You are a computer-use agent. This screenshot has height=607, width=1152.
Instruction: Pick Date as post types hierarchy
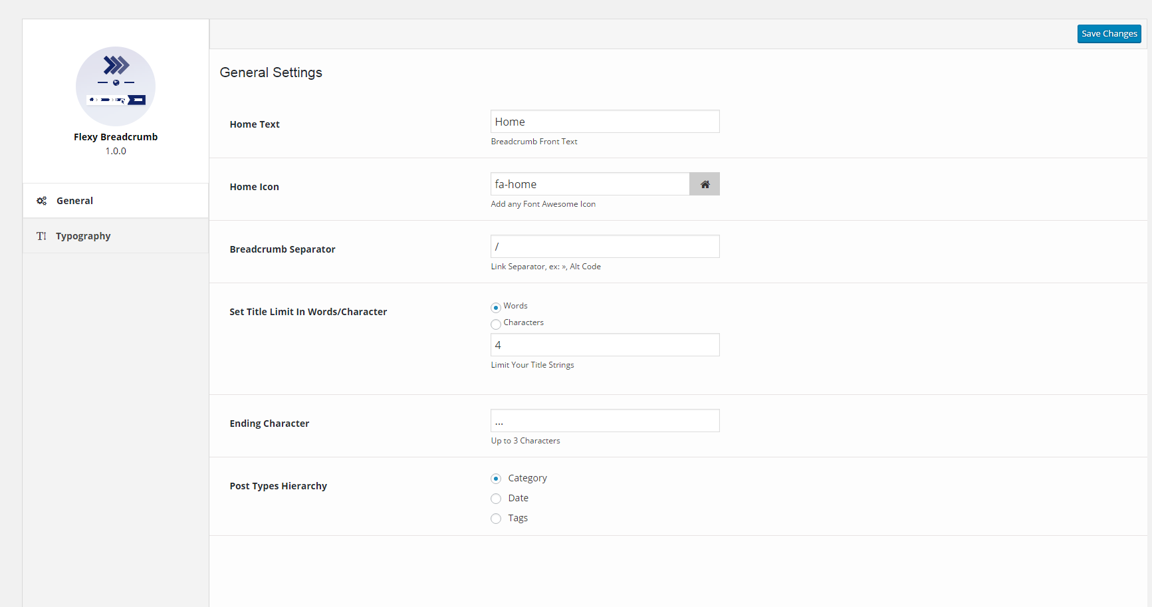tap(496, 499)
